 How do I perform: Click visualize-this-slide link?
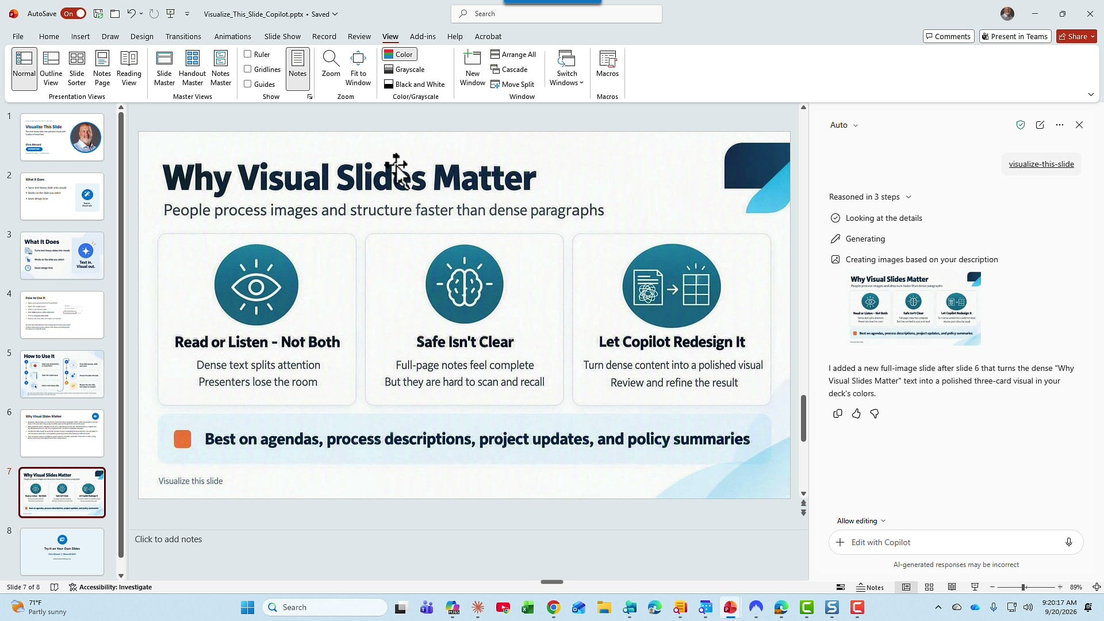(1041, 164)
